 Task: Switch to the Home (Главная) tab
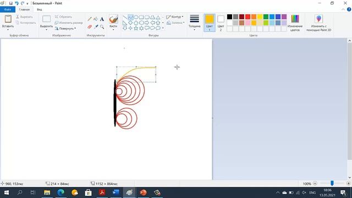24,9
